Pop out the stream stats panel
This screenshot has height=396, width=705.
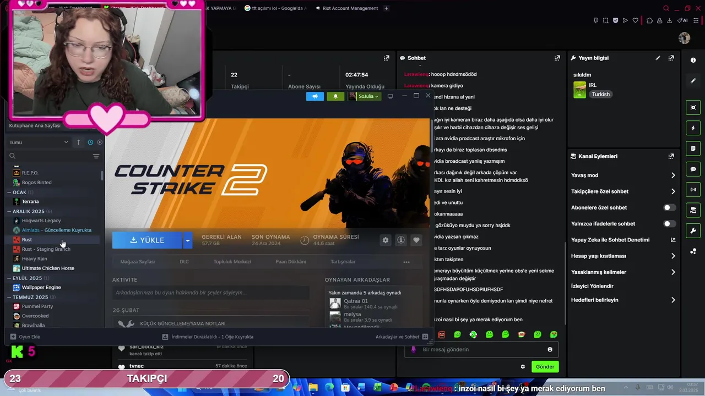pos(387,58)
